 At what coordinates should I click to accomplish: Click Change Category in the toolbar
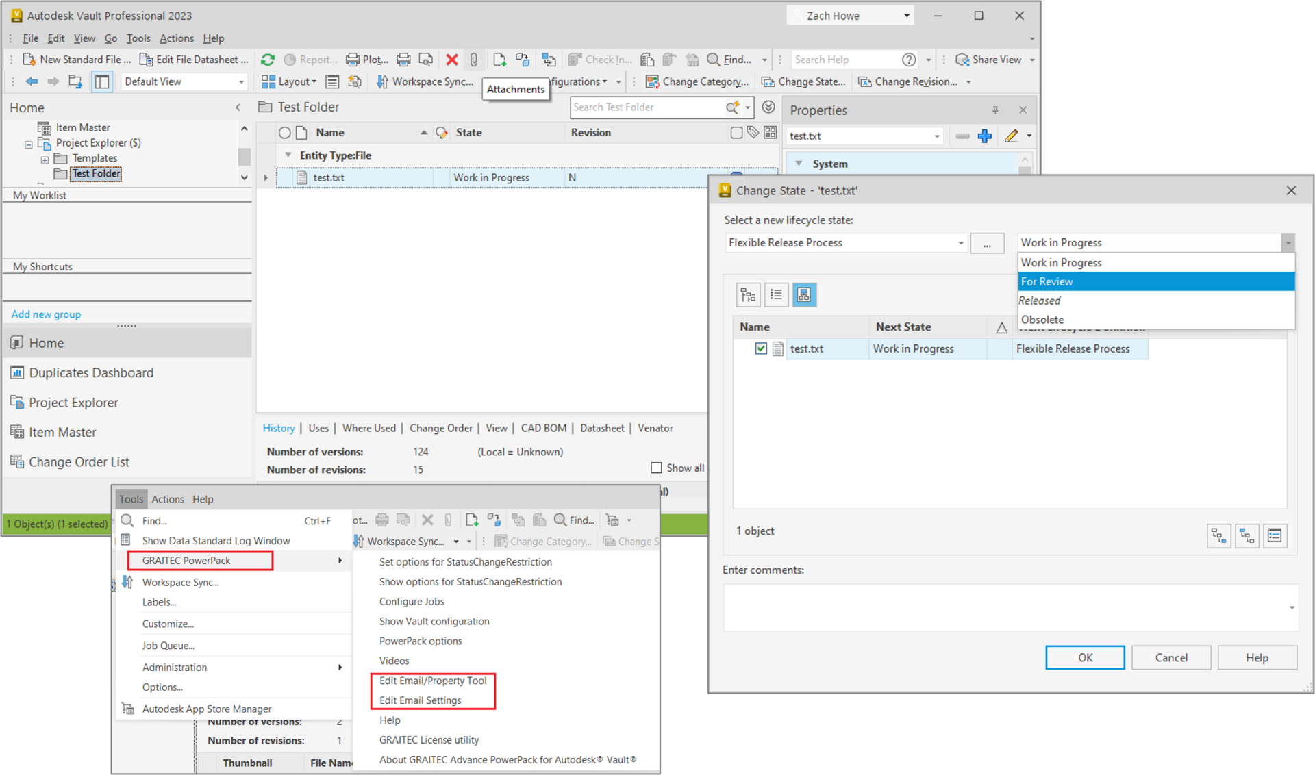[x=697, y=81]
